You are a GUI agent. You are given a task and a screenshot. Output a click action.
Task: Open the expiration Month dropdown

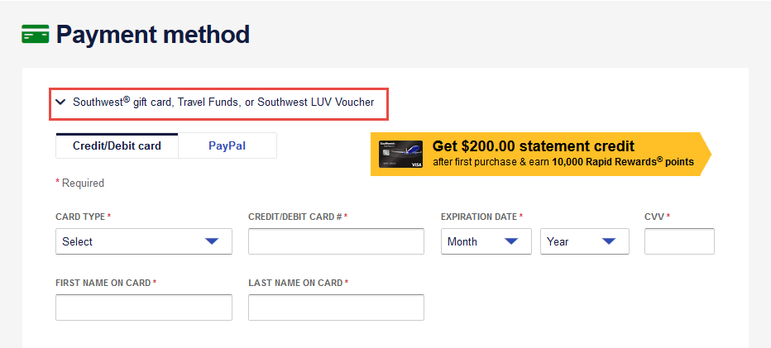coord(486,241)
